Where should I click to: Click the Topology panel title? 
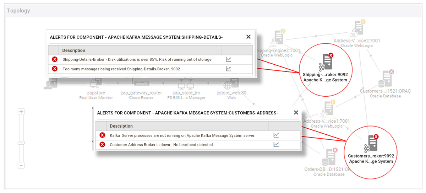click(18, 11)
